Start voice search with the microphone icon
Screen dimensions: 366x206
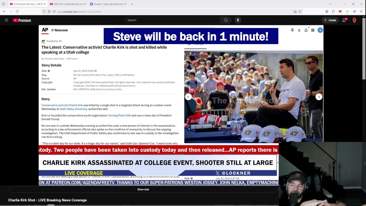click(x=238, y=20)
